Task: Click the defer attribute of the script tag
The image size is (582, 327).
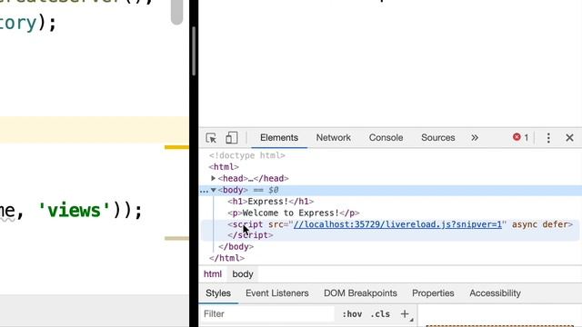Action: click(555, 224)
